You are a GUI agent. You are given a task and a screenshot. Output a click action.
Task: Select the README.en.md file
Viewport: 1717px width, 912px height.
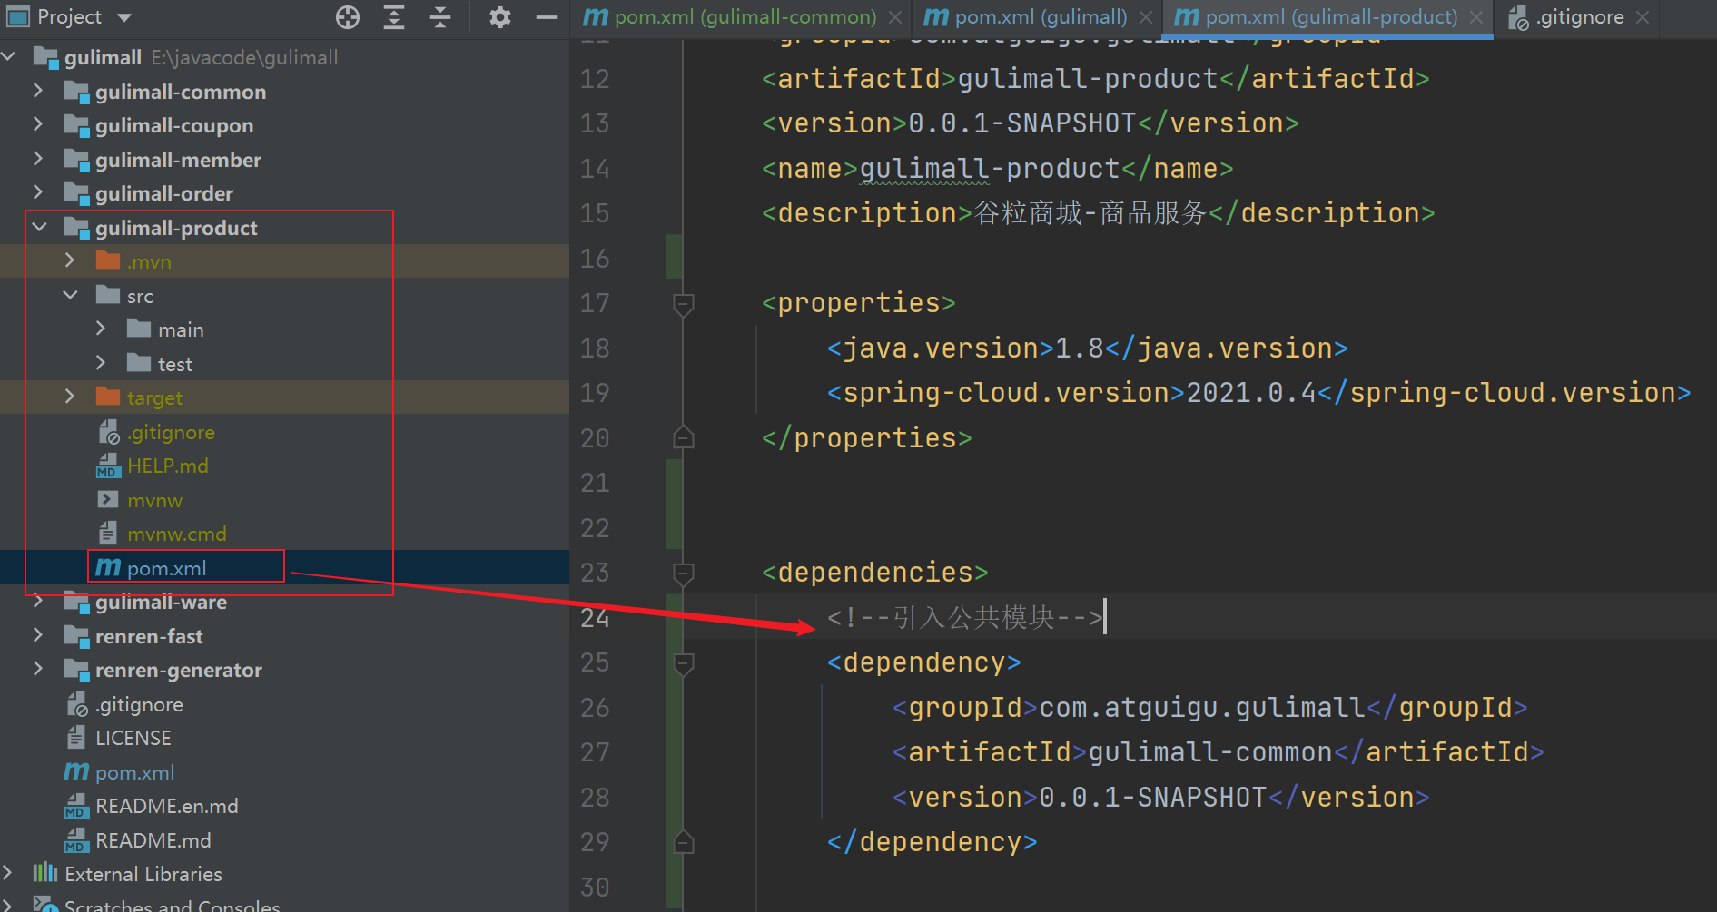[x=167, y=806]
